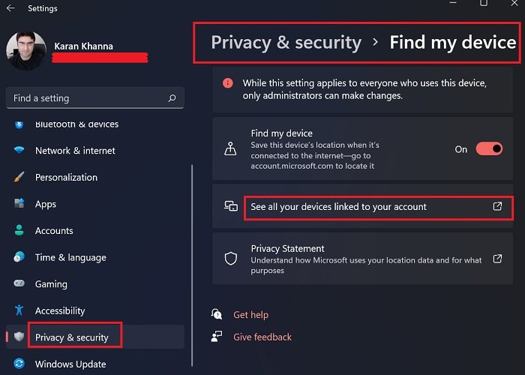Open Bluetooth & devices settings
This screenshot has height=375, width=525.
(76, 124)
